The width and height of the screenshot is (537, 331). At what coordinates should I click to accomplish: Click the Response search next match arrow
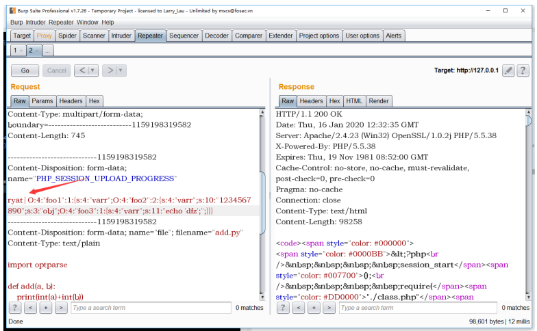(x=329, y=308)
